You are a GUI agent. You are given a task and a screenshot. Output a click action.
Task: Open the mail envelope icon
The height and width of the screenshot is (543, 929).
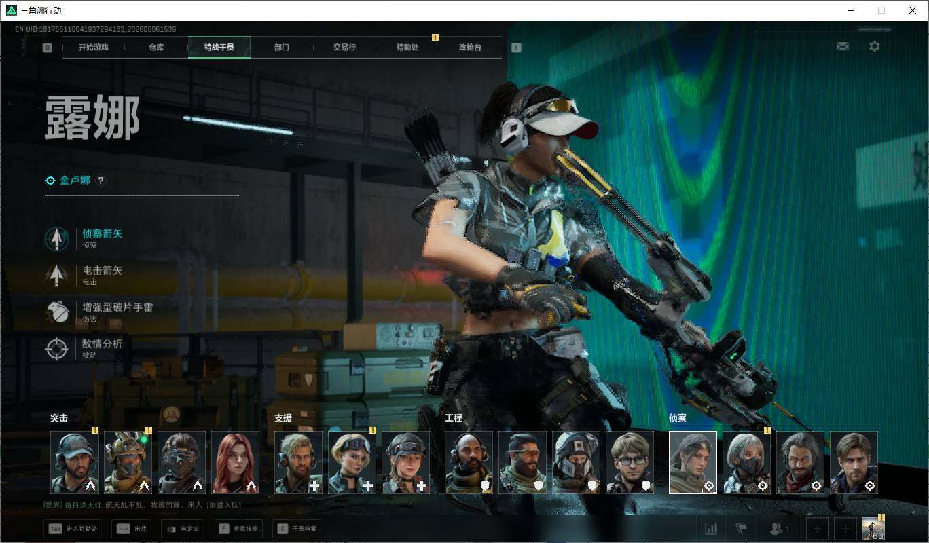[x=843, y=46]
